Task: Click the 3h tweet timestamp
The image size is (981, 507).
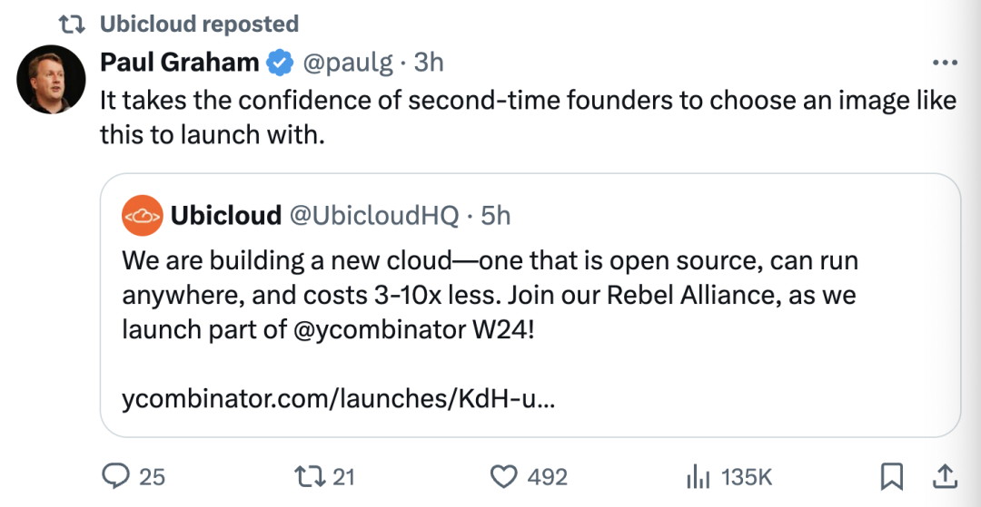Action: coord(429,63)
